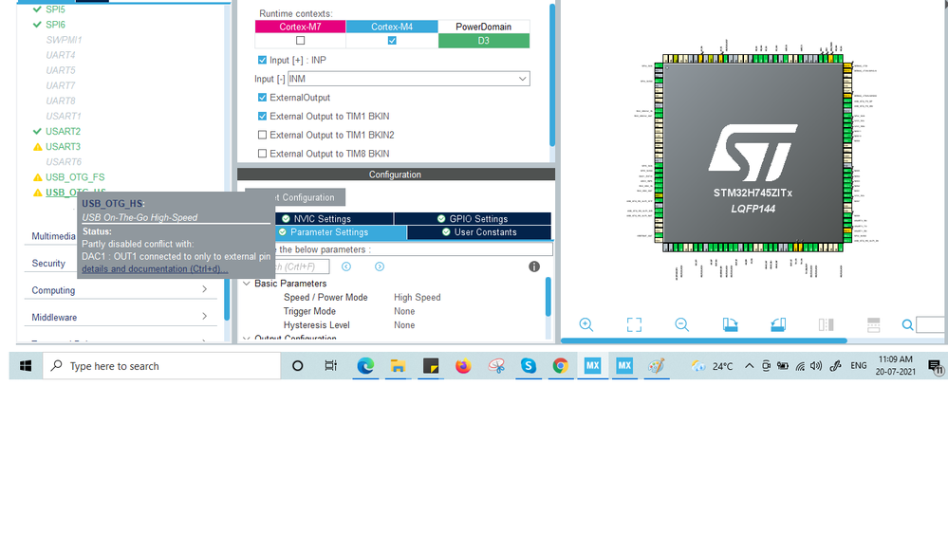Image resolution: width=948 pixels, height=533 pixels.
Task: Open volume control in system tray
Action: pos(816,365)
